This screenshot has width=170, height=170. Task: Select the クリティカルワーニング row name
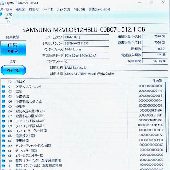click(x=28, y=87)
